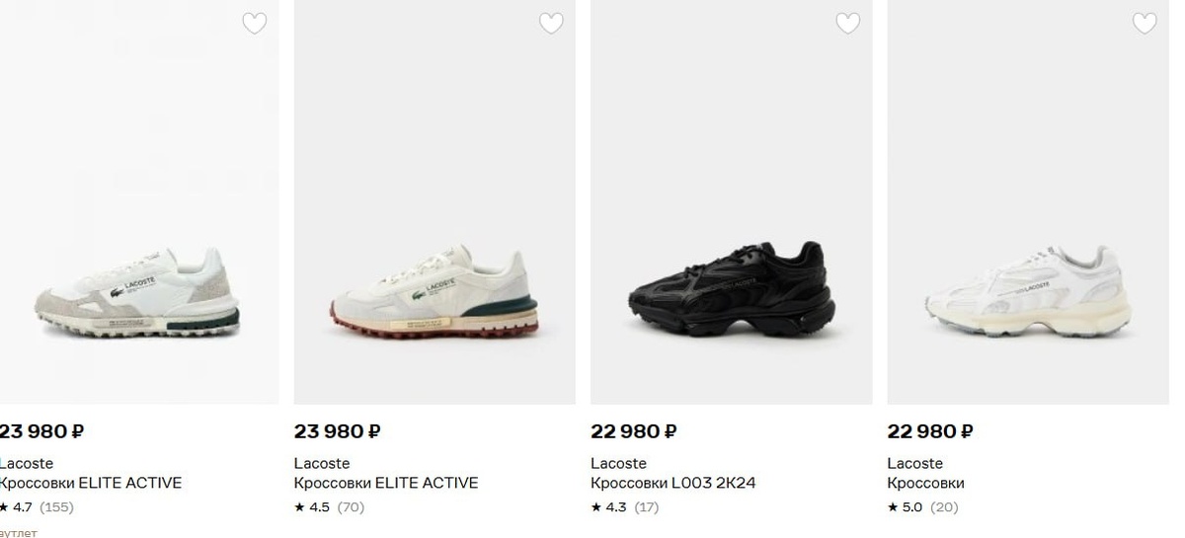The height and width of the screenshot is (538, 1185).
Task: Click the heart on the first ELITE ACTIVE sneaker rated 4.7
Action: 255,24
